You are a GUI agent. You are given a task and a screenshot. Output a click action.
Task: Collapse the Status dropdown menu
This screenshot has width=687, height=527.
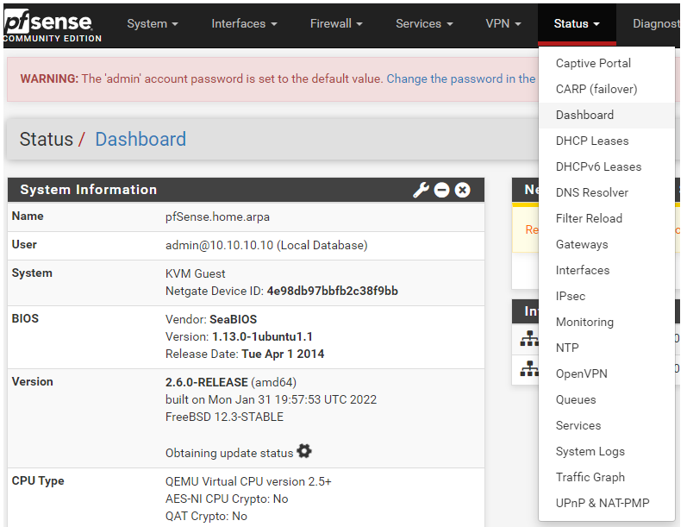pos(577,23)
